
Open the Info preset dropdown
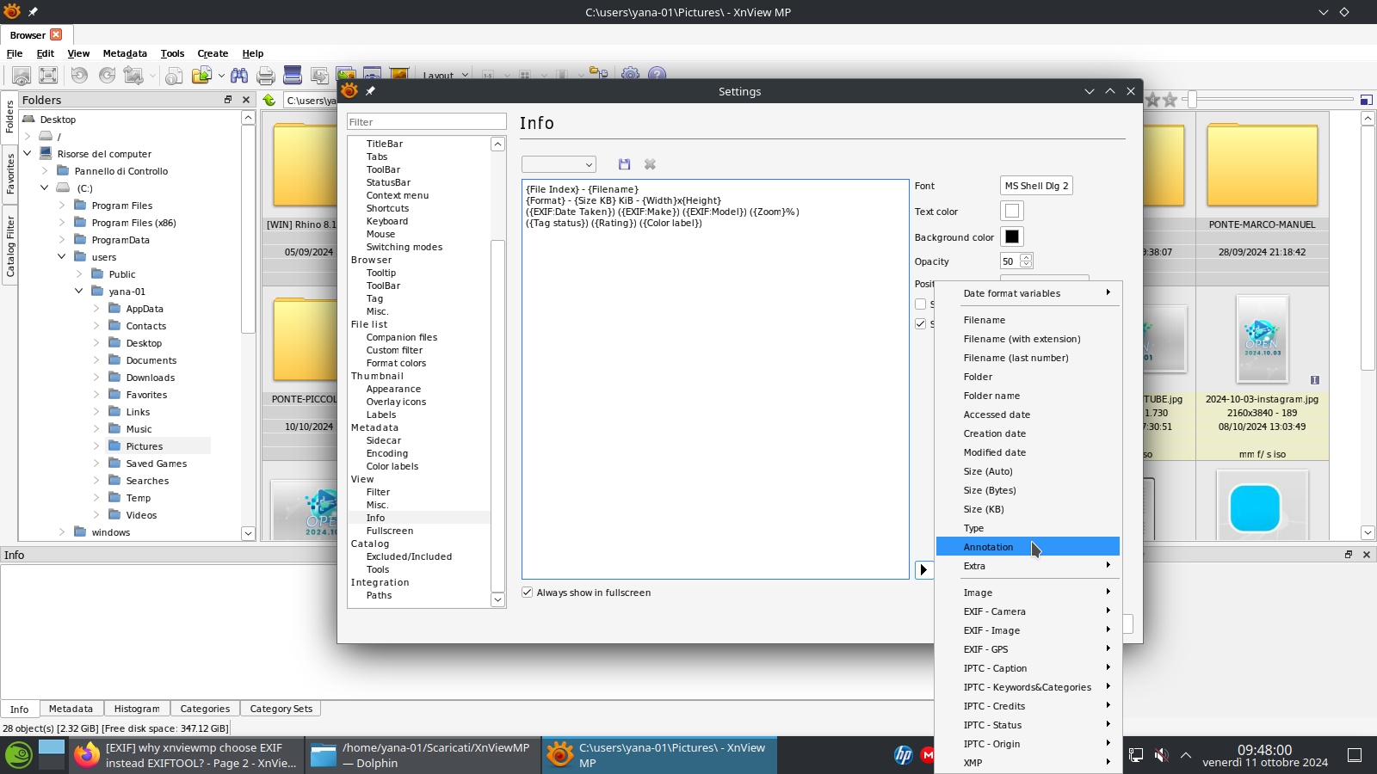[x=559, y=164]
